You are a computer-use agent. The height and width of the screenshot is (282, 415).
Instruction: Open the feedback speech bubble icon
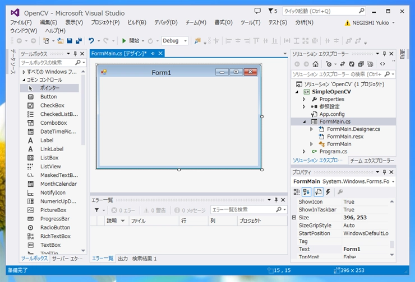point(257,11)
